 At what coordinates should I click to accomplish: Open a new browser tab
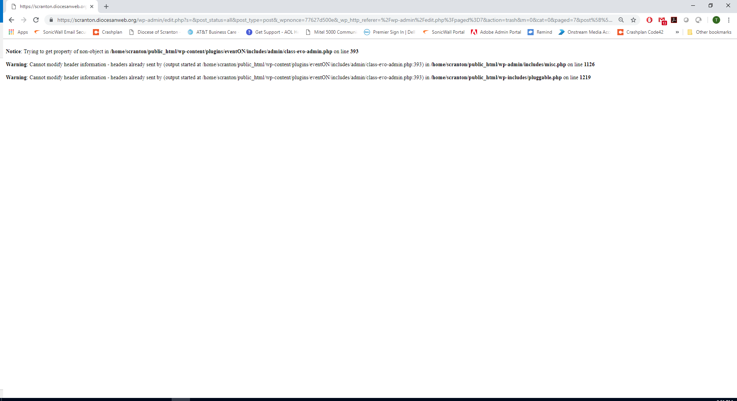pos(106,7)
